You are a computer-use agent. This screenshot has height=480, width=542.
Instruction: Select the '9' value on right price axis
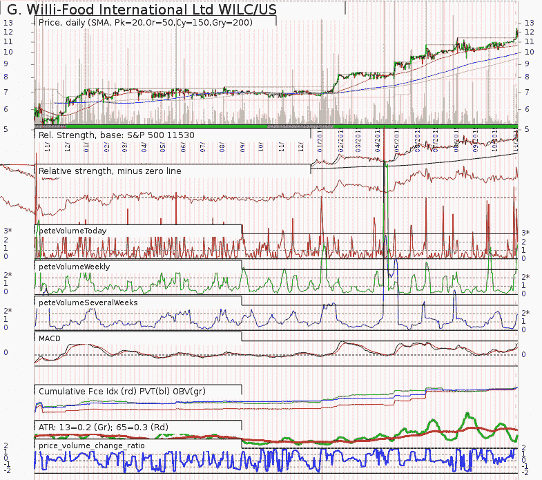coord(527,64)
